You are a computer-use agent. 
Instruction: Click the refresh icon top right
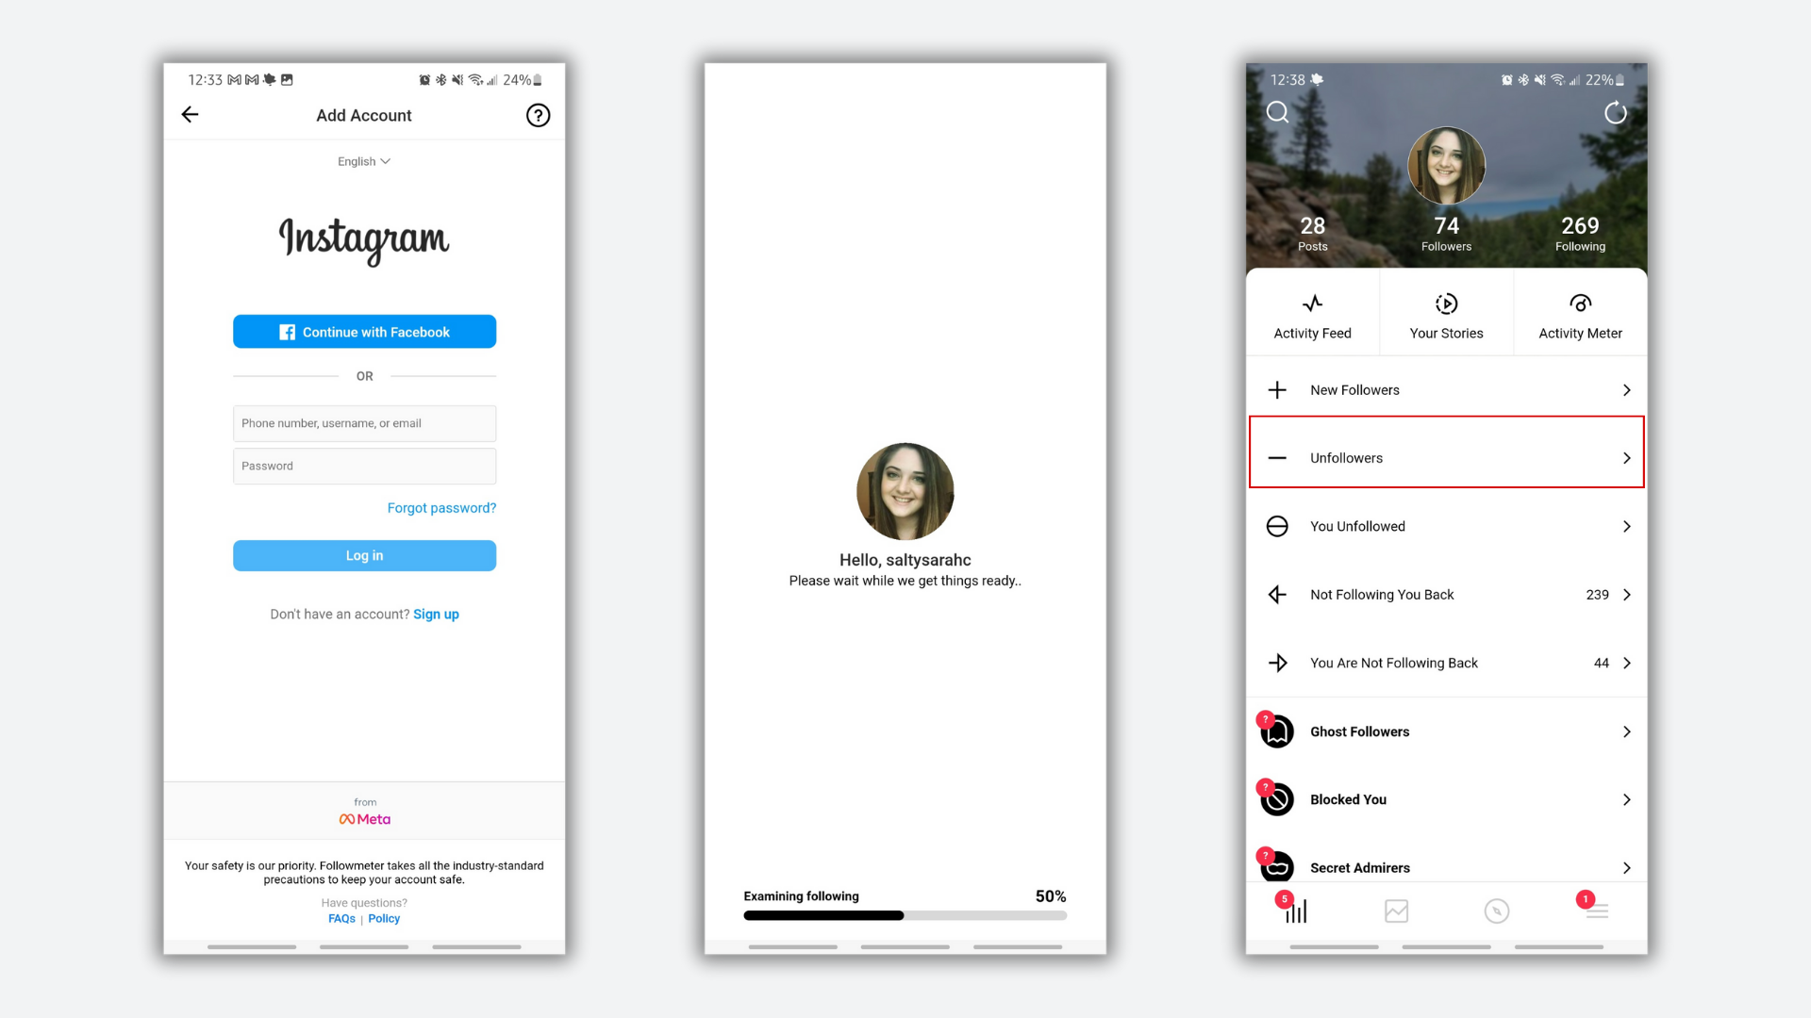(x=1613, y=114)
